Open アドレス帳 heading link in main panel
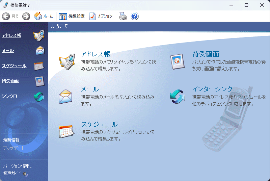This screenshot has width=270, height=181. 96,54
